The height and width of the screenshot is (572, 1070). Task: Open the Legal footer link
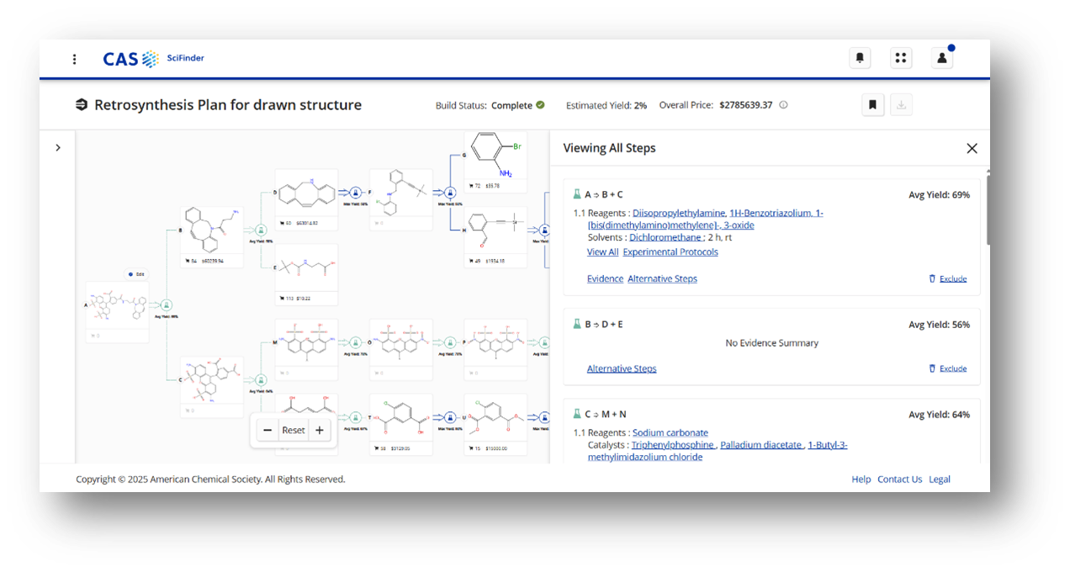pos(940,479)
